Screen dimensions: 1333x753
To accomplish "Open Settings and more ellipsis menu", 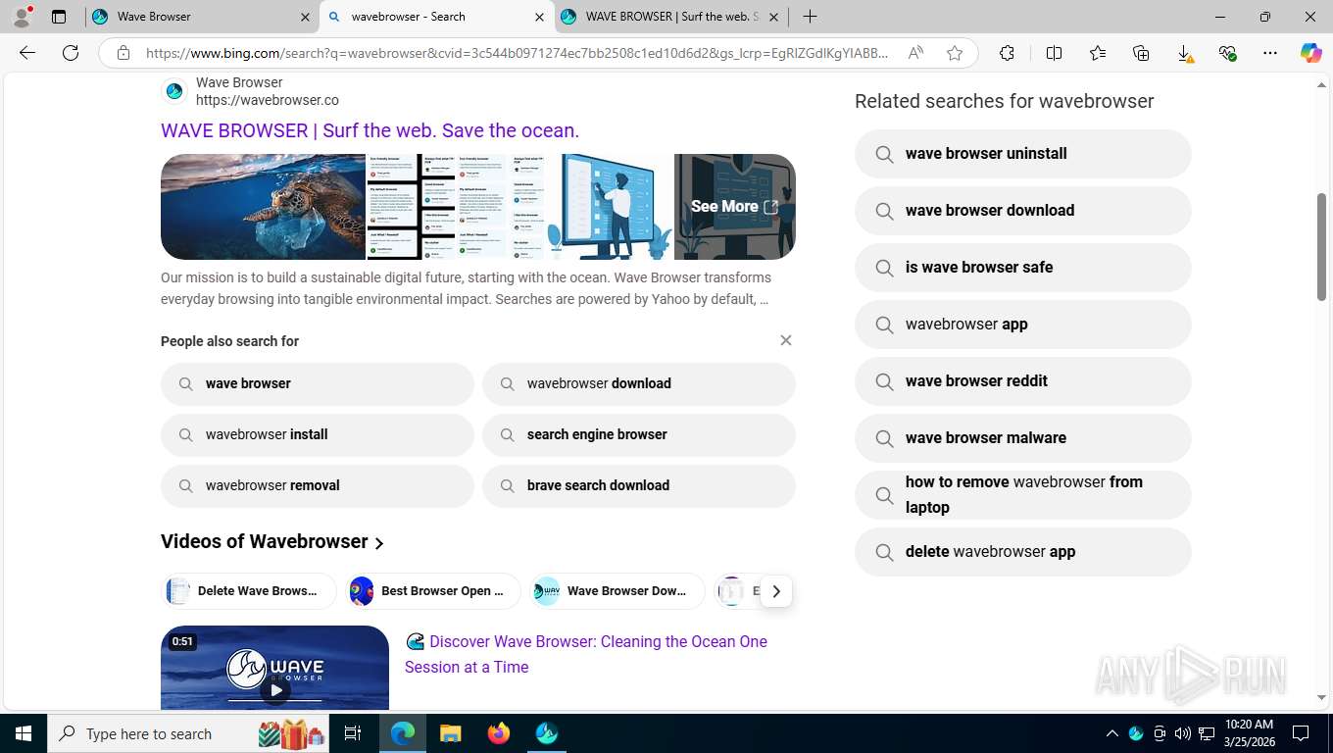I will (1270, 53).
